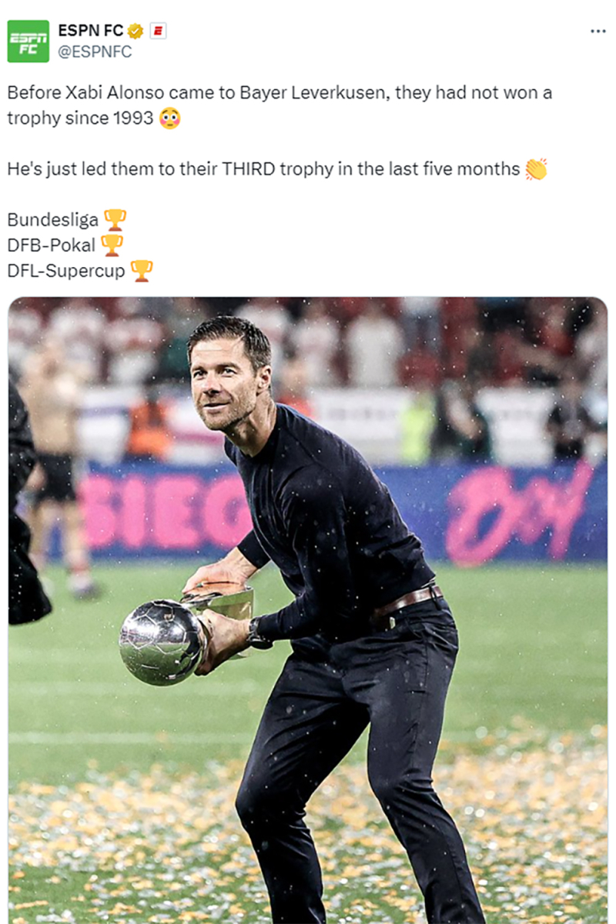Click the gold verified badge
Screen dimensions: 616x924
[x=136, y=32]
